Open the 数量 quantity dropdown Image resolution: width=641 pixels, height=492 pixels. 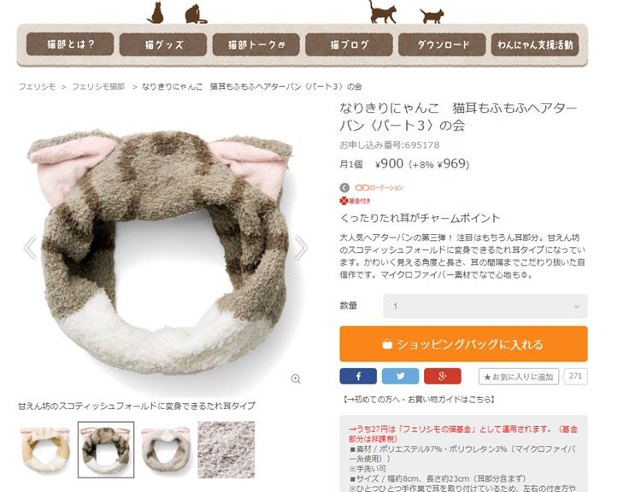point(485,306)
